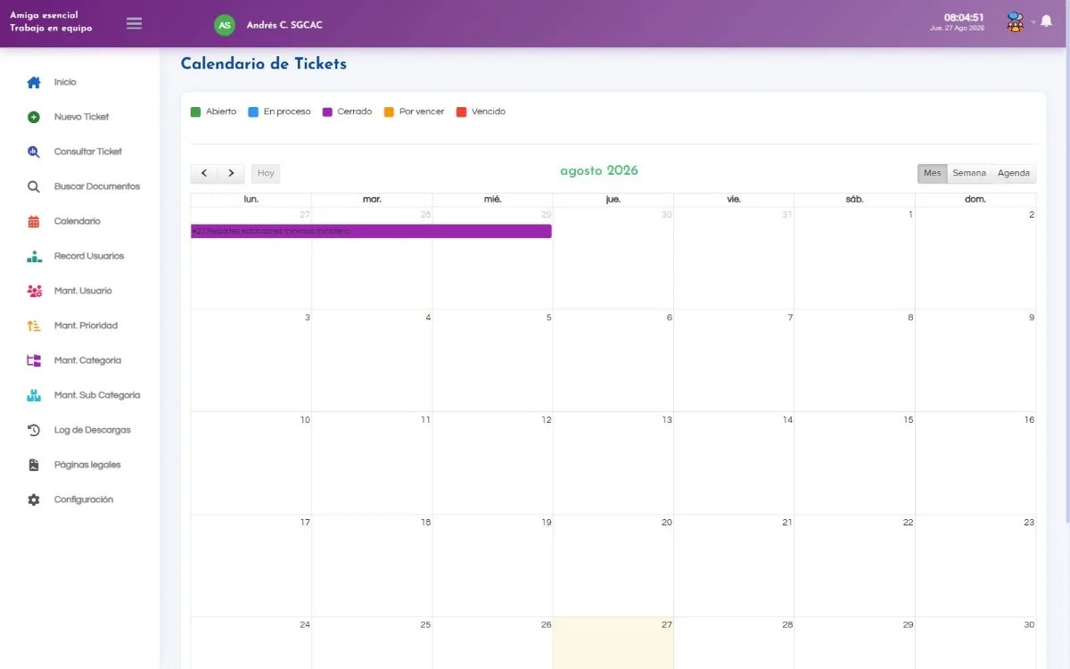
Task: Click the Páginas legales document icon
Action: point(34,465)
